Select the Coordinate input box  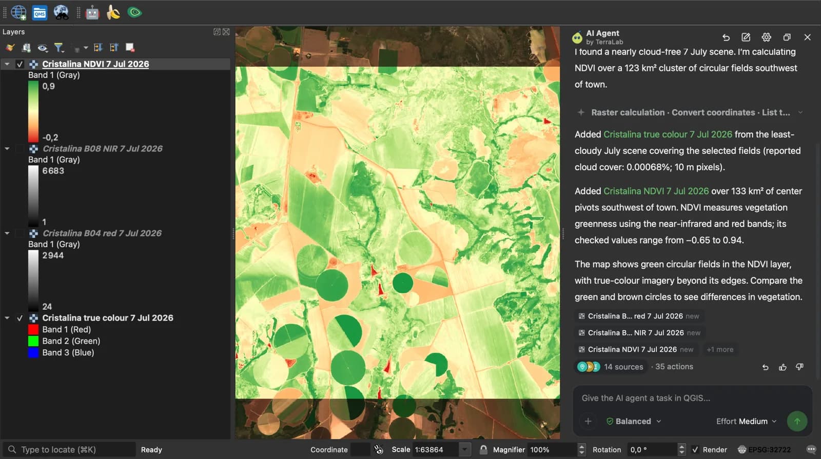(360, 450)
